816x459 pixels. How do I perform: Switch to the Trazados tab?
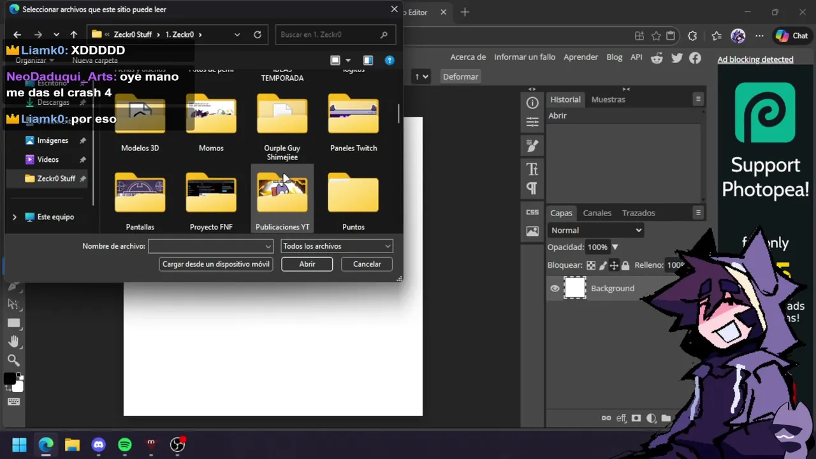638,213
